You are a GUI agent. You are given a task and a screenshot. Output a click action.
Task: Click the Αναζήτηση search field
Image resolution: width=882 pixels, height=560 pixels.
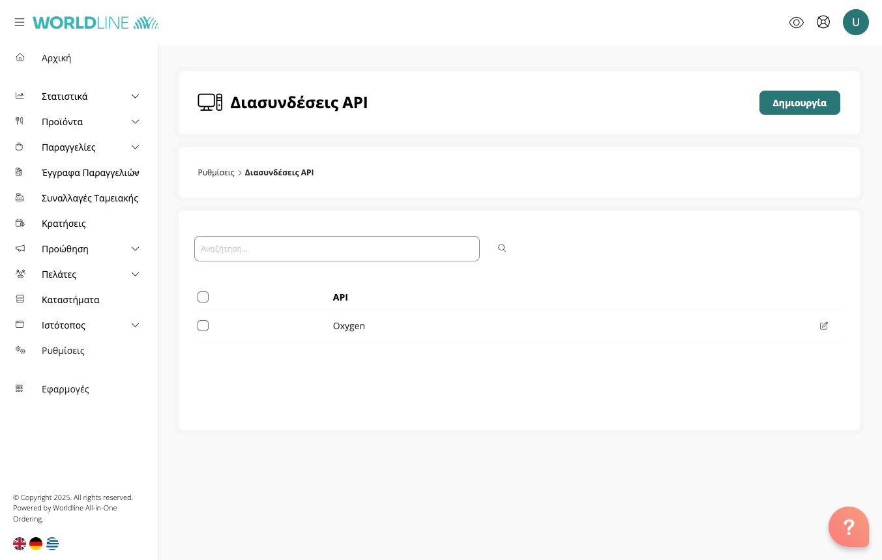[x=336, y=249]
